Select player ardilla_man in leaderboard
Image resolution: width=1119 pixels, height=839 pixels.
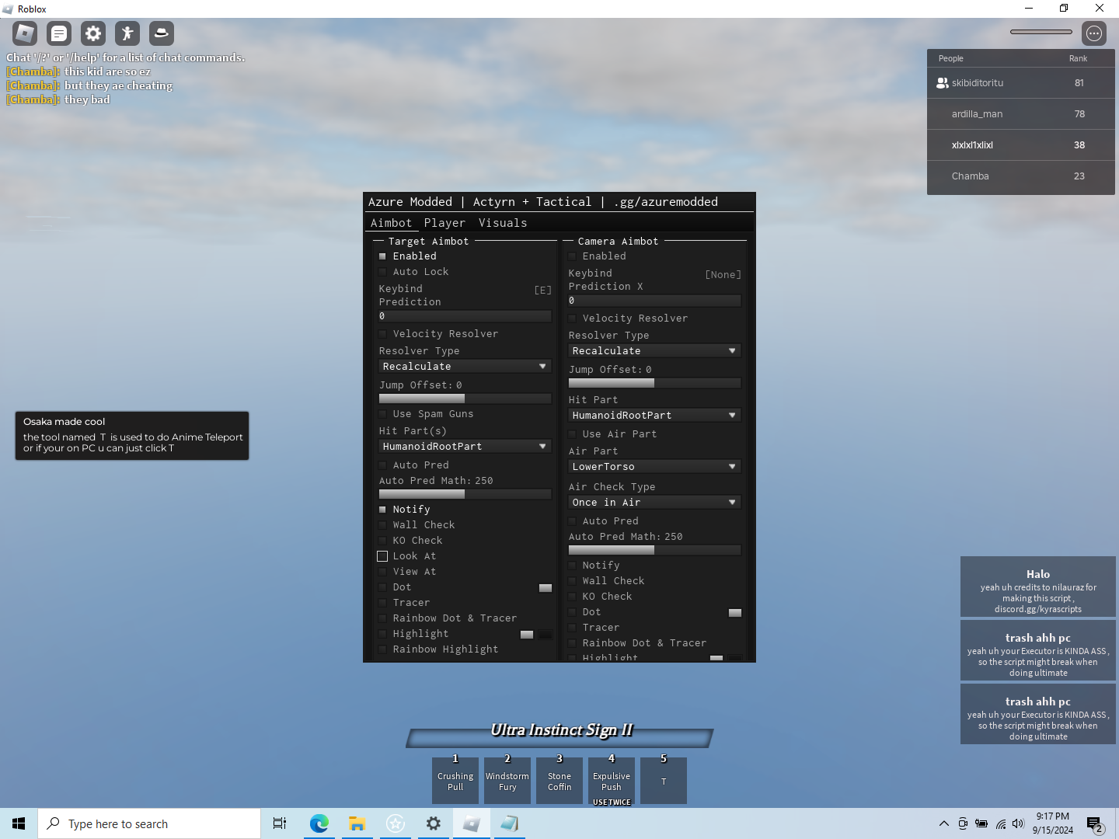coord(1021,114)
